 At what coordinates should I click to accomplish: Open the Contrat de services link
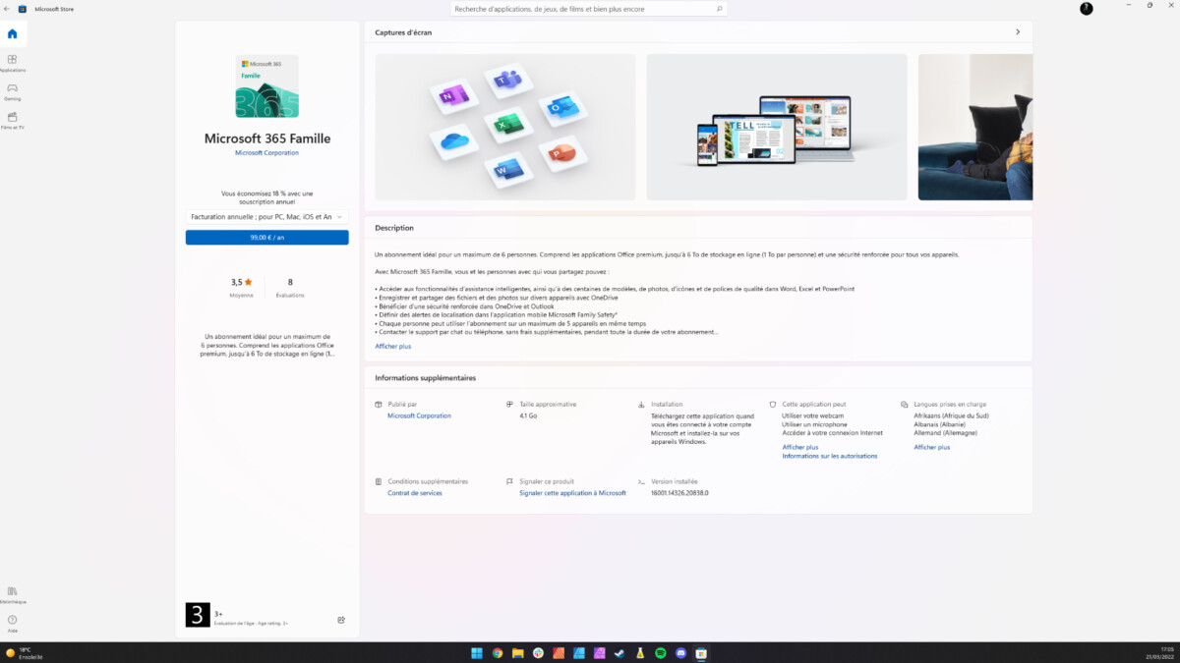point(415,493)
